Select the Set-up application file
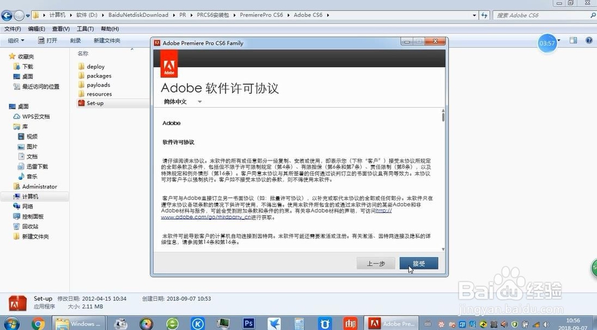The image size is (597, 330). tap(91, 103)
